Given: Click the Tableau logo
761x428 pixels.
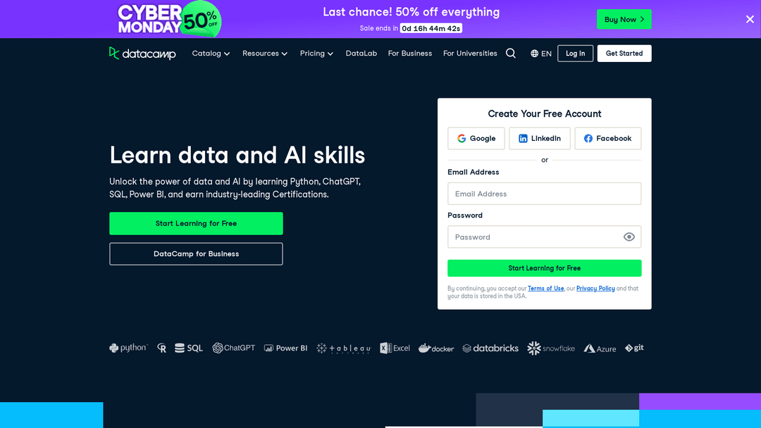Looking at the screenshot, I should tap(344, 348).
